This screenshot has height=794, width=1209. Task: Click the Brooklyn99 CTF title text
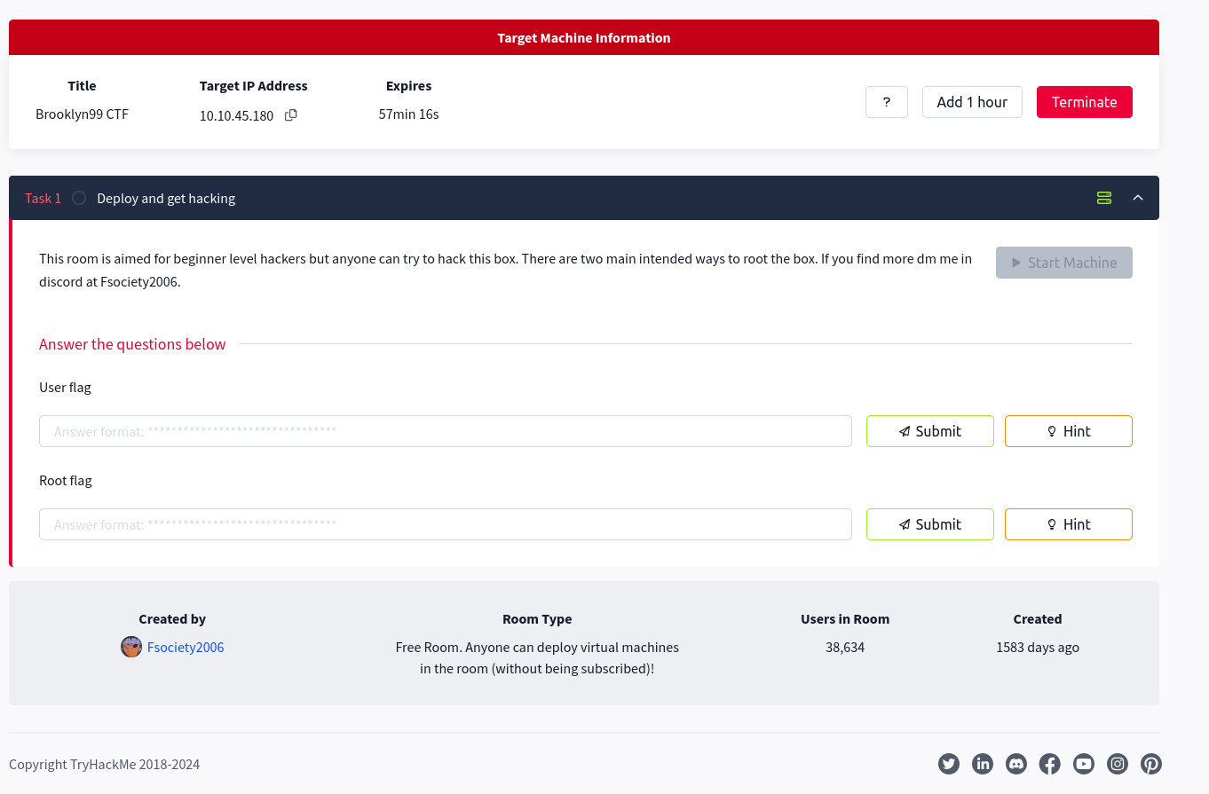pos(82,114)
